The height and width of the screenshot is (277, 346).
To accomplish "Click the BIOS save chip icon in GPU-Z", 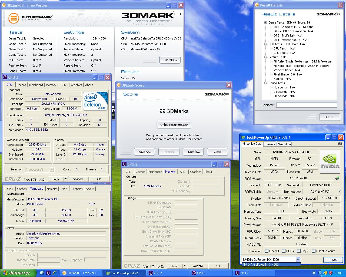I will 337,178.
